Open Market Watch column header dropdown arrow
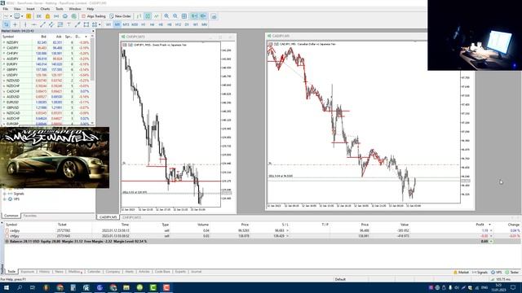 [x=86, y=37]
